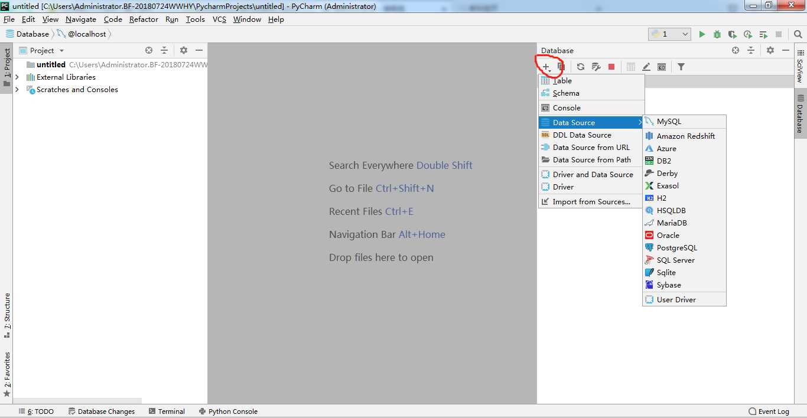Open Project panel settings gear
The height and width of the screenshot is (418, 807).
184,50
